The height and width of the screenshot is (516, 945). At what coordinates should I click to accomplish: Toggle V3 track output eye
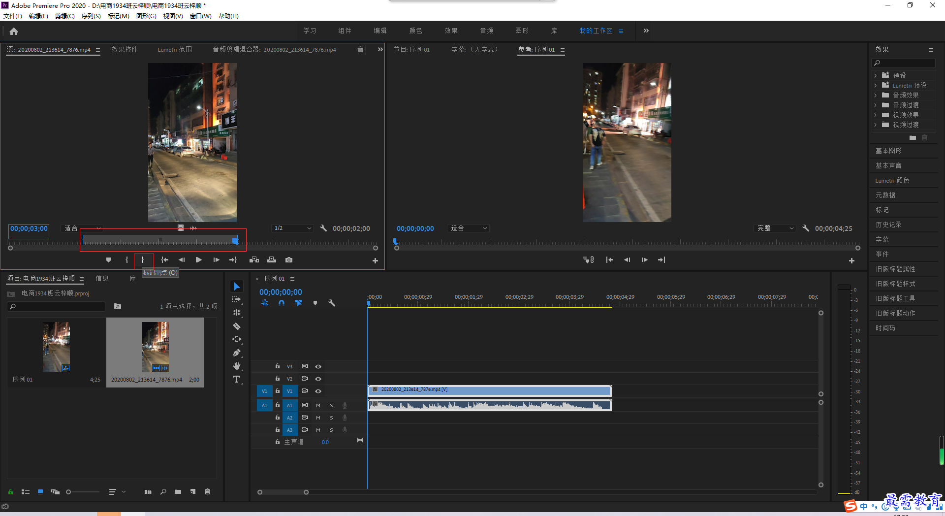pos(318,366)
